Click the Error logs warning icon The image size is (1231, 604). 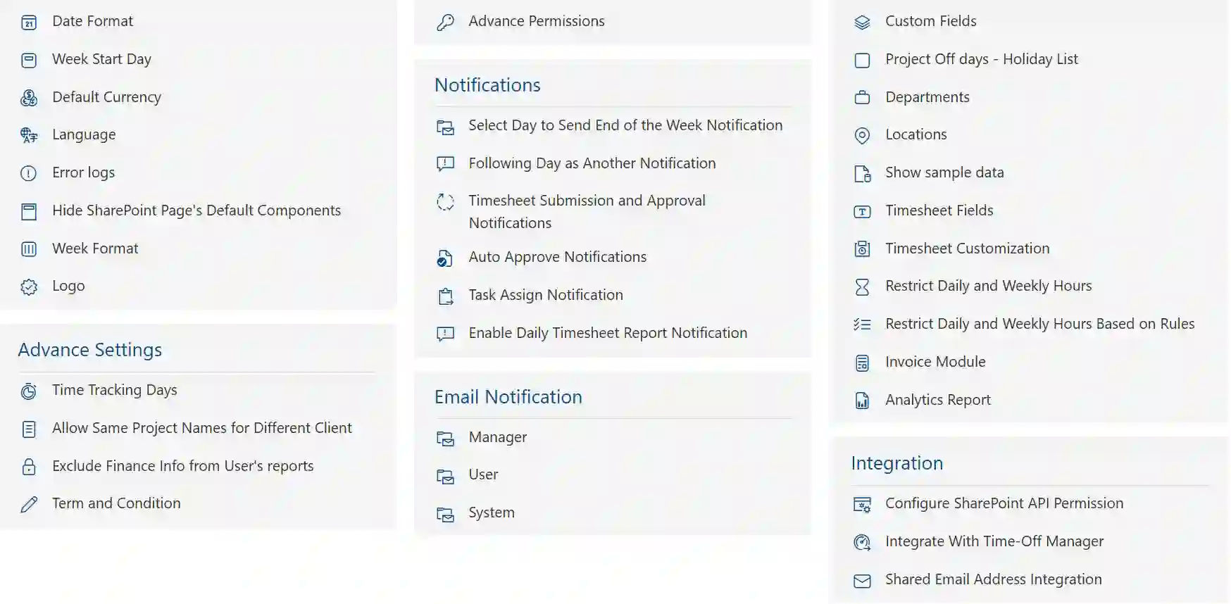click(29, 173)
